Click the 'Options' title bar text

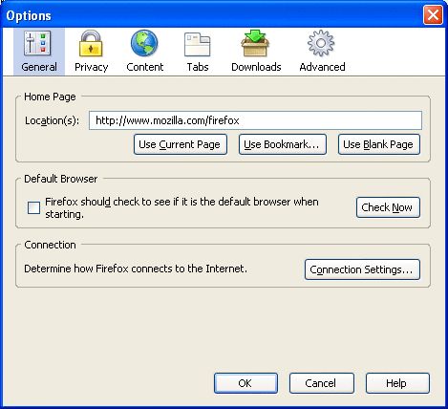(x=29, y=15)
